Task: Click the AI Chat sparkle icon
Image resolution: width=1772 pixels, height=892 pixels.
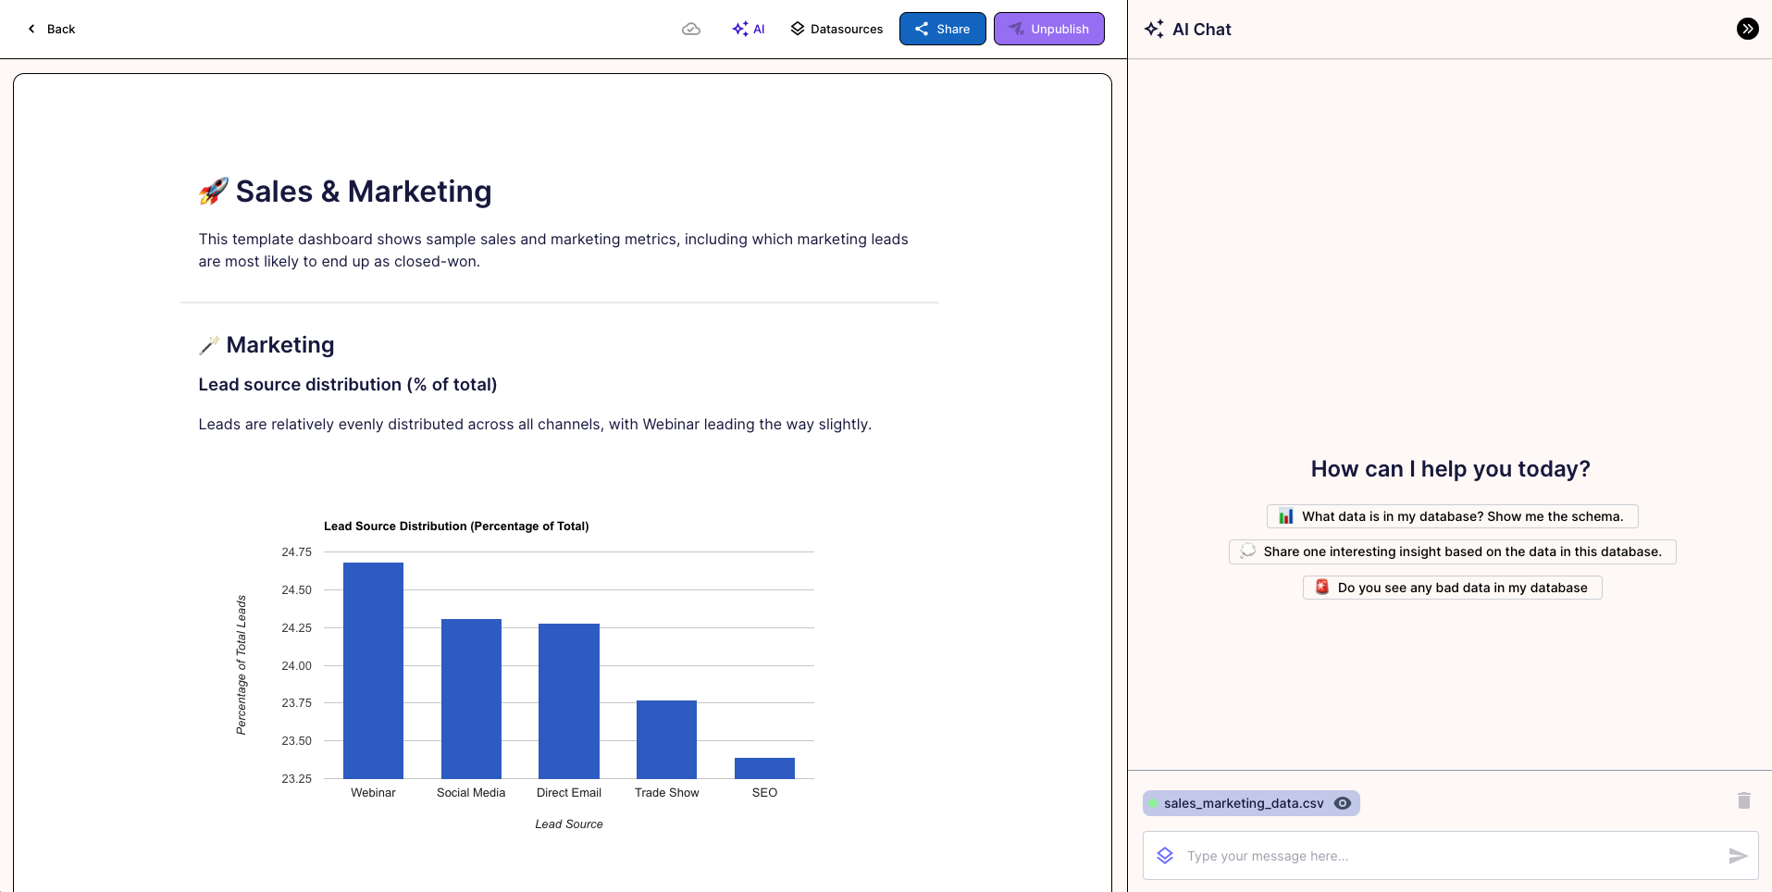Action: coord(1154,29)
